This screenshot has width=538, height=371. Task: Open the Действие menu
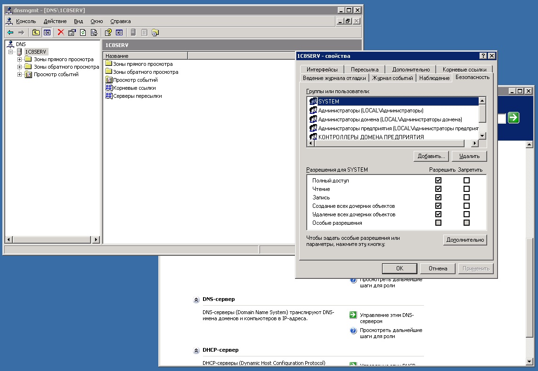[55, 21]
